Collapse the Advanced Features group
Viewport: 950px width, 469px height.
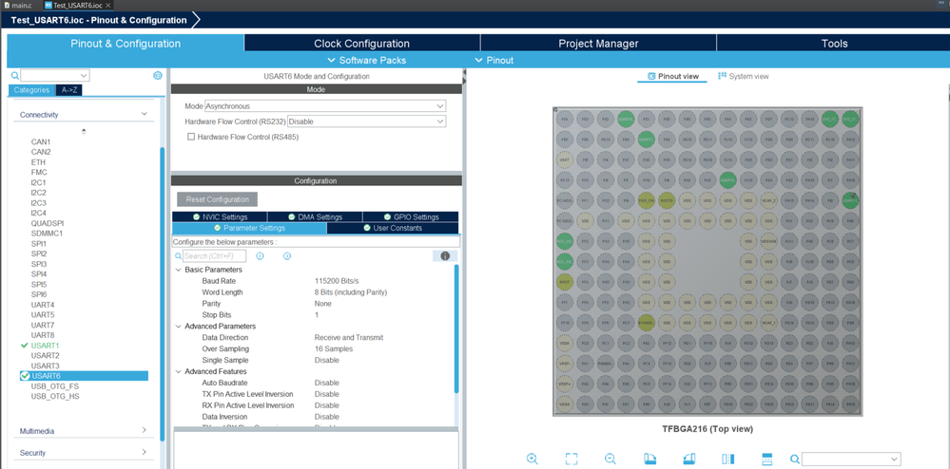178,371
